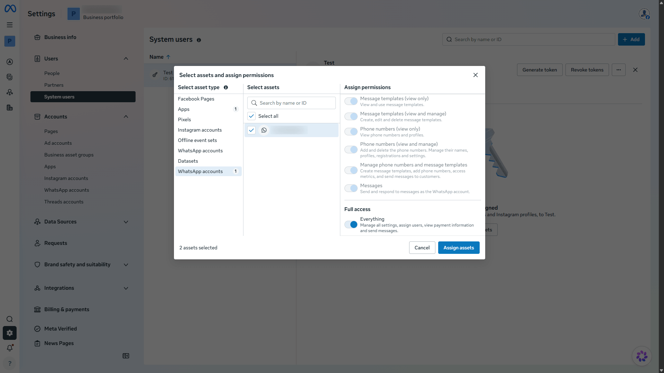Click the Assign assets button
The width and height of the screenshot is (664, 373).
point(459,248)
